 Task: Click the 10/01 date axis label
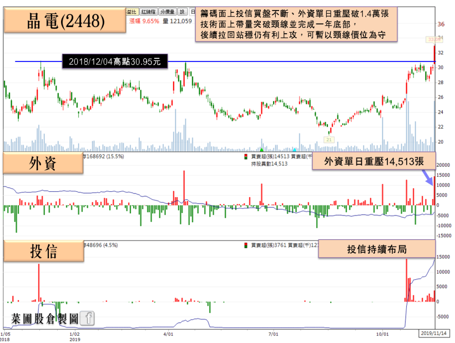(382, 334)
